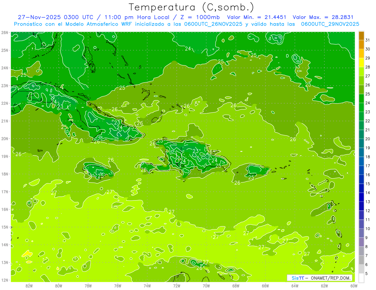
Task: Select the 0600UTC_29NOV2025 validity end text
Action: point(330,24)
